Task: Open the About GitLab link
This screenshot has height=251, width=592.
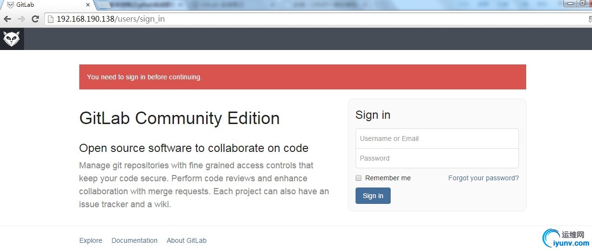Action: (186, 240)
